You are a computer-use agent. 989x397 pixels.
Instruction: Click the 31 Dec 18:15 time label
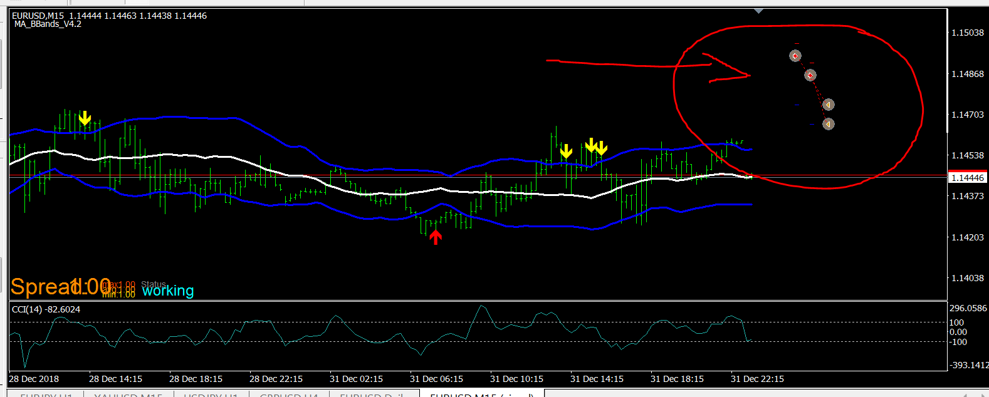click(677, 379)
